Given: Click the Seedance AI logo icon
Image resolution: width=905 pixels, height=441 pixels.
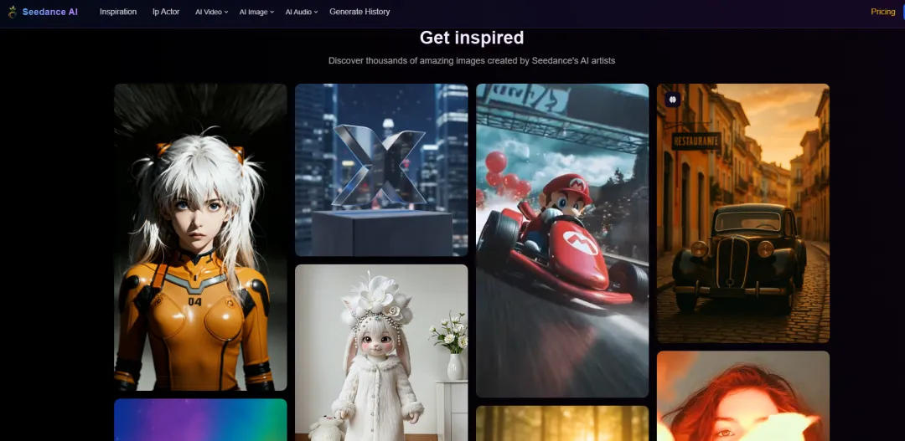Looking at the screenshot, I should point(12,12).
